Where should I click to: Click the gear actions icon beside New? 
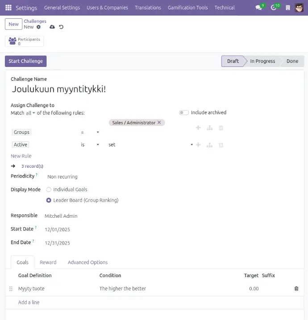tap(38, 27)
